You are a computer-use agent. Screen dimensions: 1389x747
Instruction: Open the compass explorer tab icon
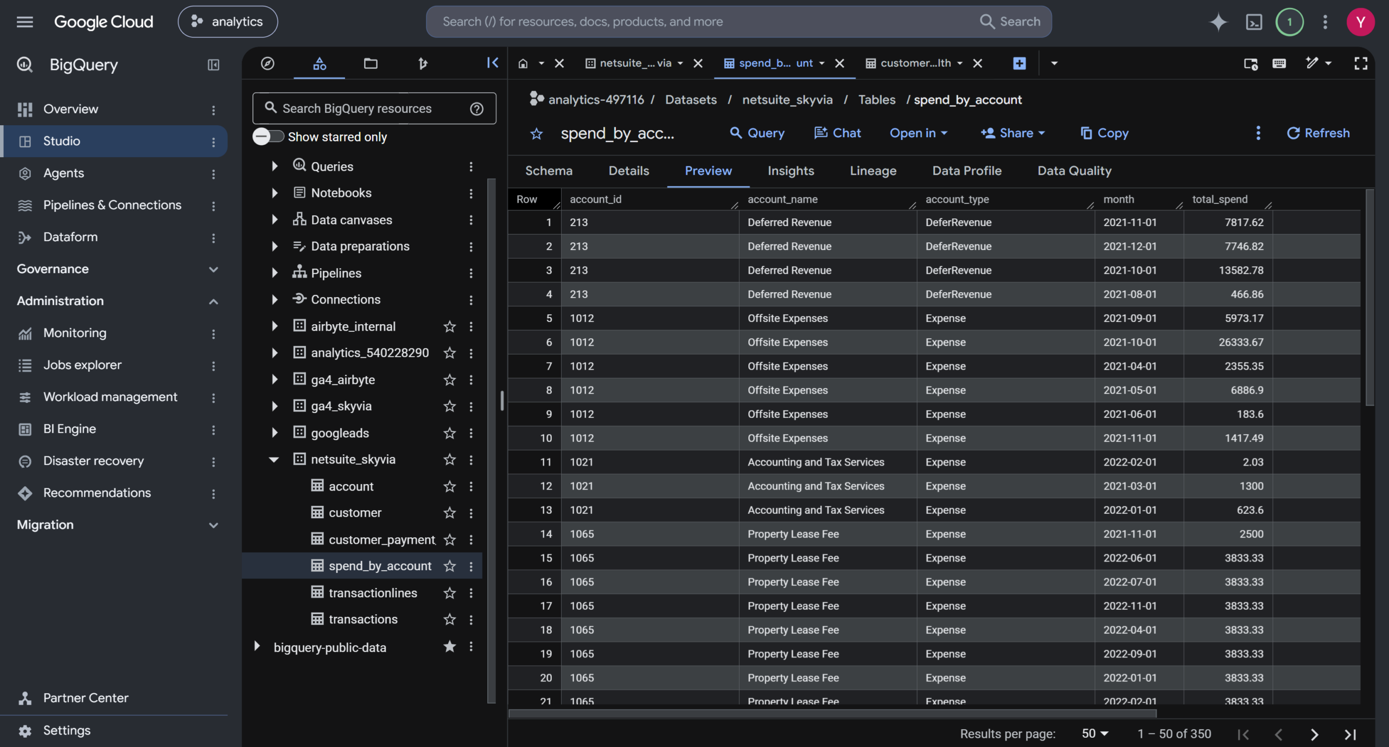pos(267,63)
